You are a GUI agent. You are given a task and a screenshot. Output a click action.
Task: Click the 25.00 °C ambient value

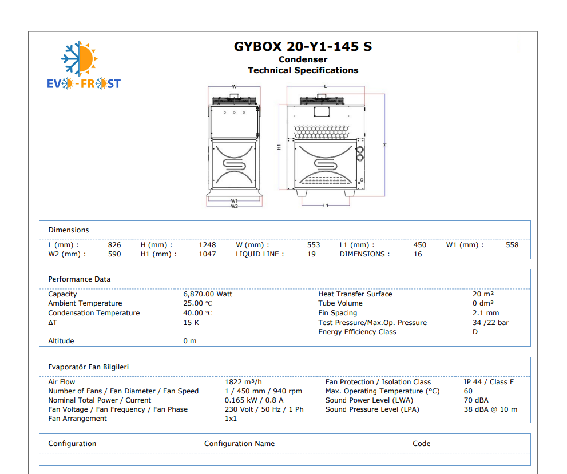coord(198,303)
